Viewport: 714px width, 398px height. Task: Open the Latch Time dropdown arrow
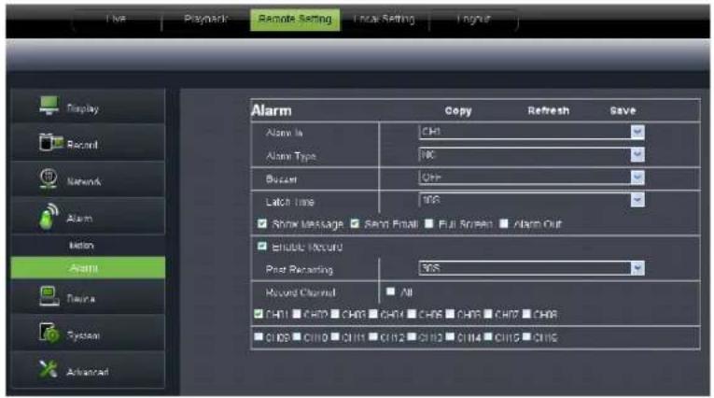(637, 200)
